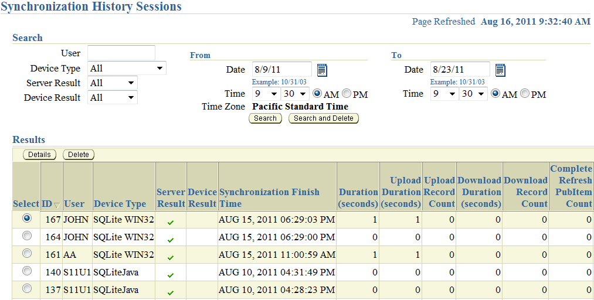Choose PM for the To time
The height and width of the screenshot is (300, 594).
click(x=525, y=93)
